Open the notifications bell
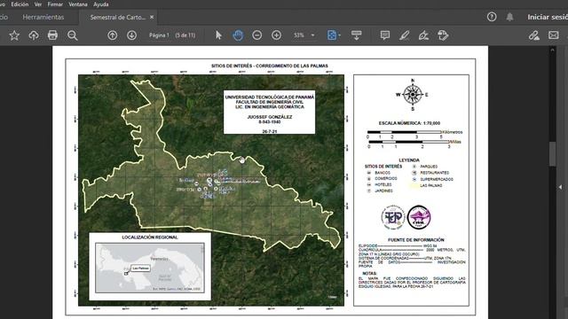This screenshot has height=319, width=568. [509, 17]
